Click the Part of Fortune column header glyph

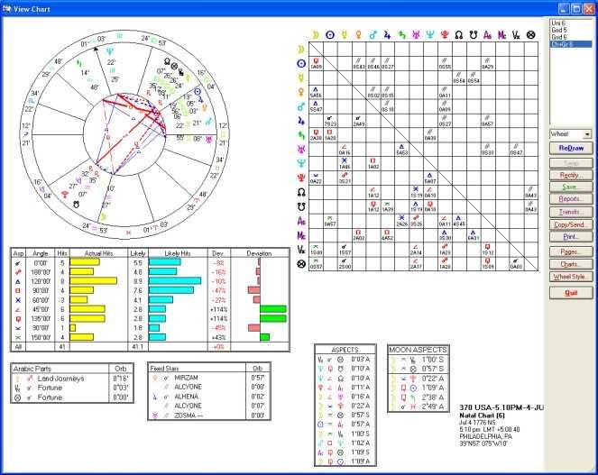point(530,35)
